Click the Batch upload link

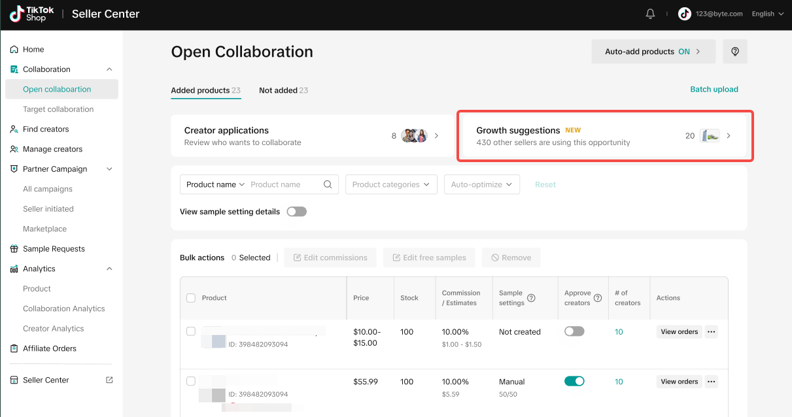pyautogui.click(x=714, y=90)
